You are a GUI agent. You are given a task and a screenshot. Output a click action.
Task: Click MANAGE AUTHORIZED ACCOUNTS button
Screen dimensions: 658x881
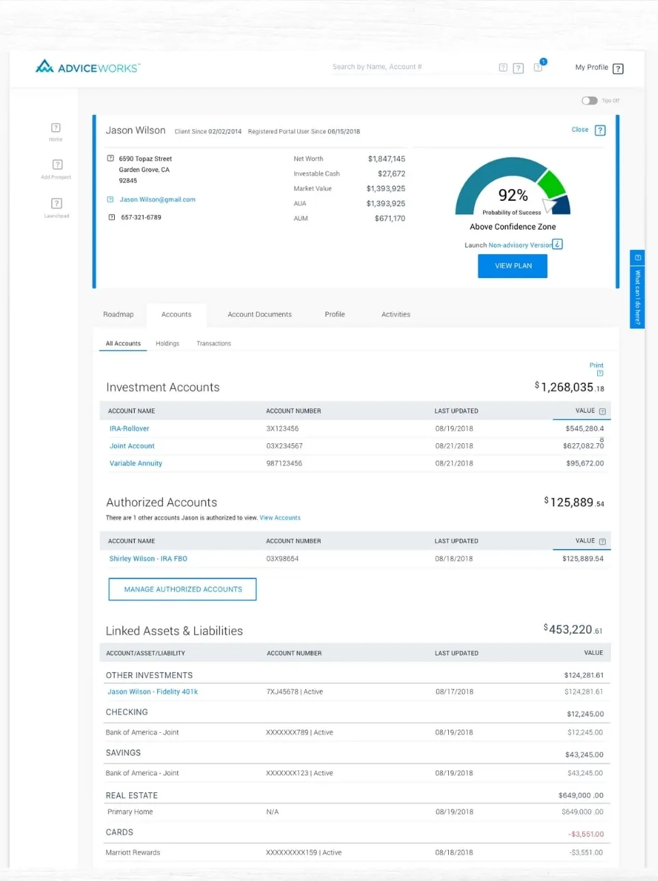pos(182,589)
